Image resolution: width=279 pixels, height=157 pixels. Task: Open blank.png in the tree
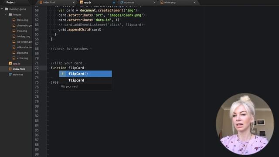tap(22, 20)
